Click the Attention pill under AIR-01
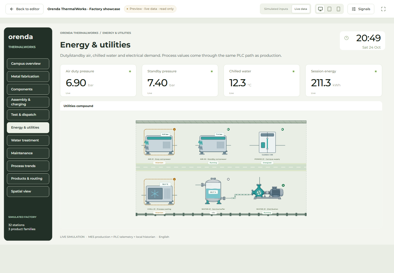 pyautogui.click(x=159, y=163)
